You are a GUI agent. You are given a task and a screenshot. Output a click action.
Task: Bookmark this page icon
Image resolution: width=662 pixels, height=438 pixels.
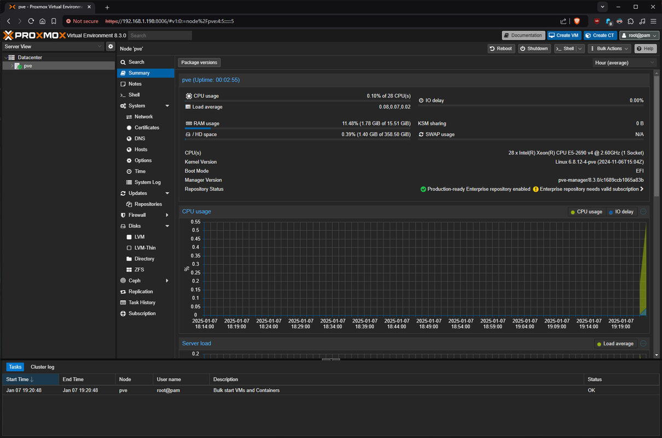pos(54,21)
